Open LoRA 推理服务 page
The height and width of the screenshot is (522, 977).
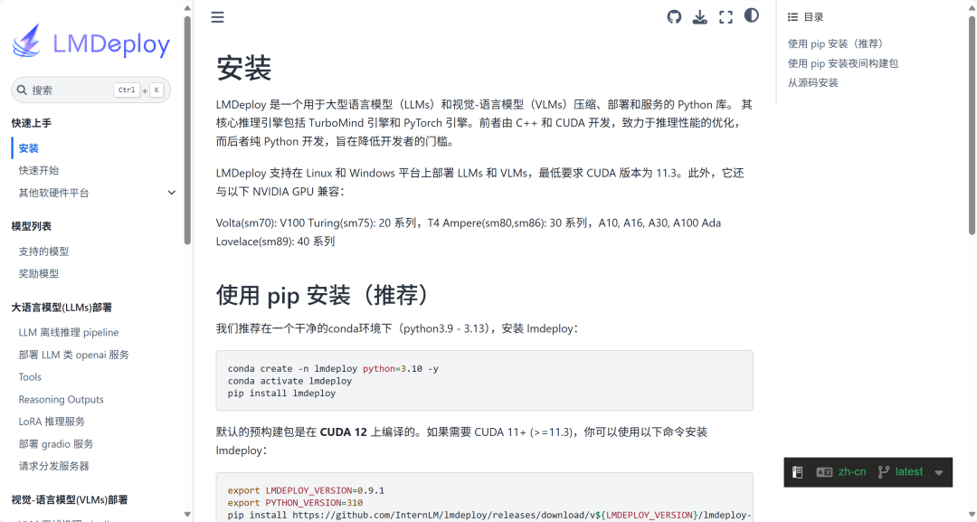[x=52, y=421]
